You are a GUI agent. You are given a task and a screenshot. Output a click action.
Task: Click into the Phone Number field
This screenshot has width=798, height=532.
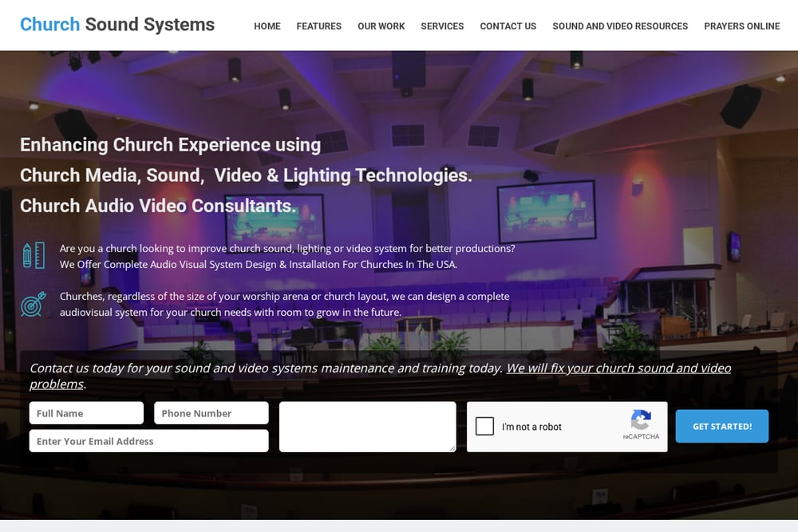click(x=211, y=413)
